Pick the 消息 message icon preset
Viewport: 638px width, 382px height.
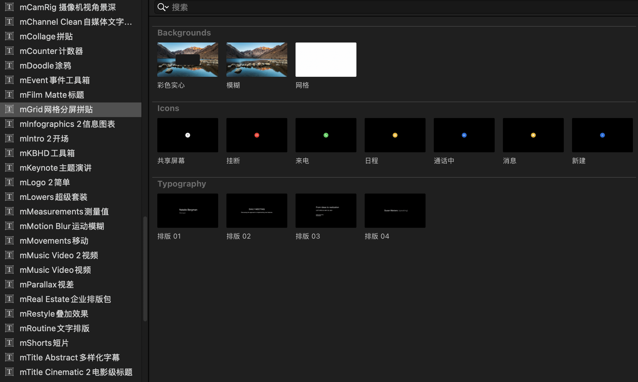[533, 135]
